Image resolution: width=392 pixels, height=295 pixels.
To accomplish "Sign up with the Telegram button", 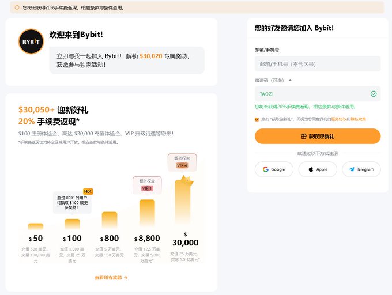I will pyautogui.click(x=361, y=169).
